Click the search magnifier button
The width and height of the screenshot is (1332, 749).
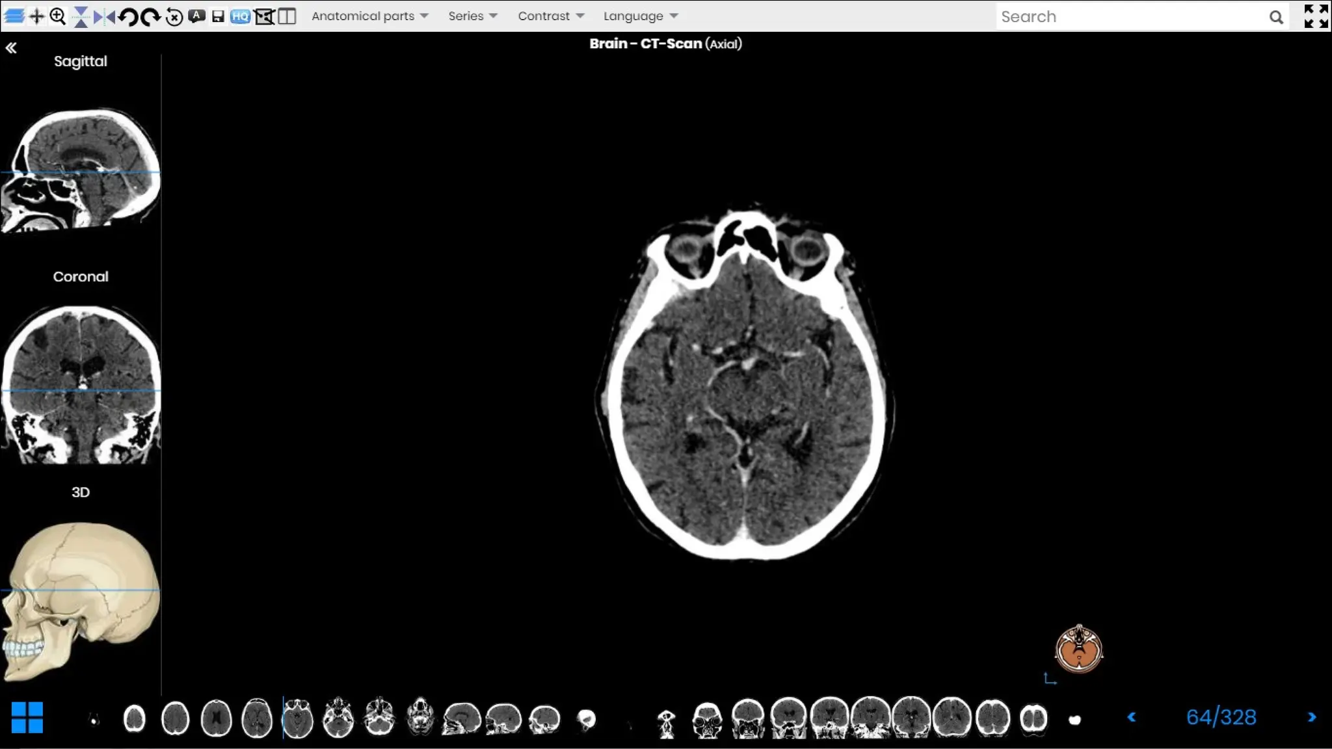[x=1276, y=18]
